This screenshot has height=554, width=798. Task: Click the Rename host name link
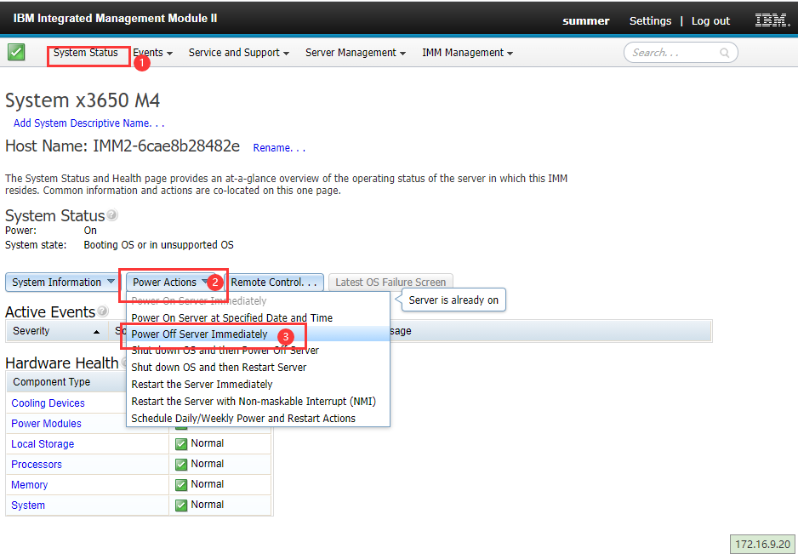pos(279,148)
